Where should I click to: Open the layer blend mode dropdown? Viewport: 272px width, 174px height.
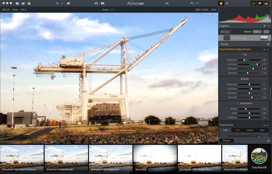click(225, 32)
